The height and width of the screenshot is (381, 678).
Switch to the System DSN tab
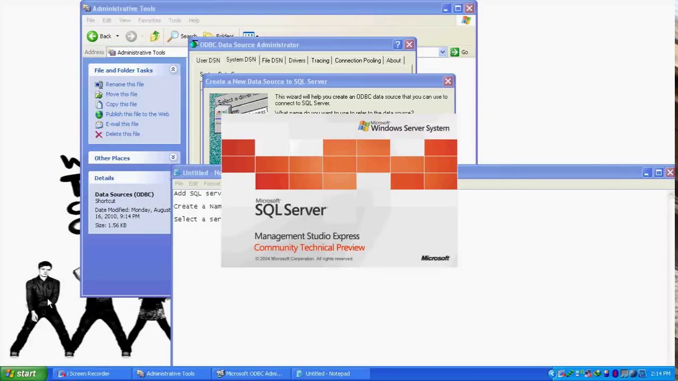pos(240,60)
